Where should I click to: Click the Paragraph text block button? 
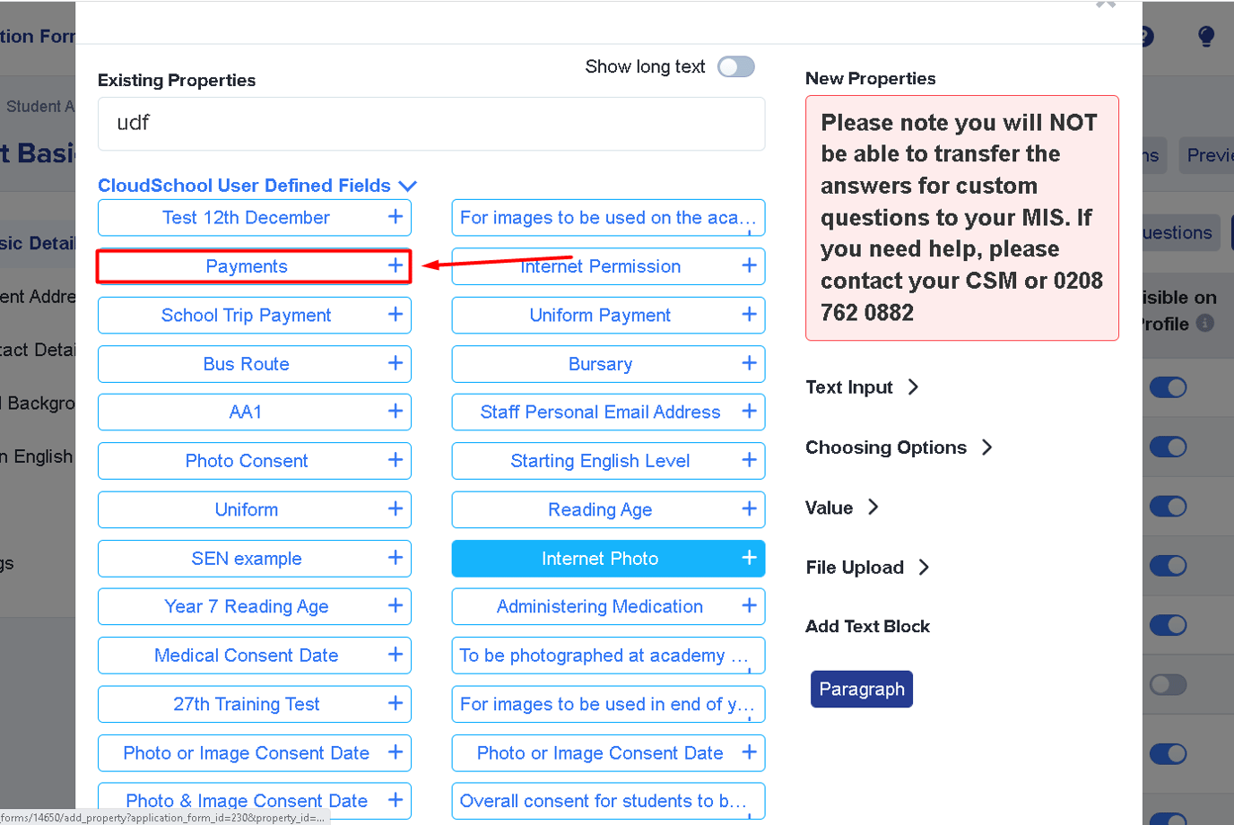click(x=861, y=690)
